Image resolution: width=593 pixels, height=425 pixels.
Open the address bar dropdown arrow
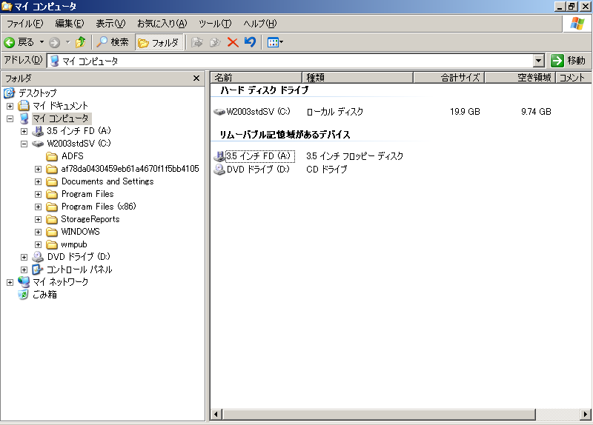[539, 61]
